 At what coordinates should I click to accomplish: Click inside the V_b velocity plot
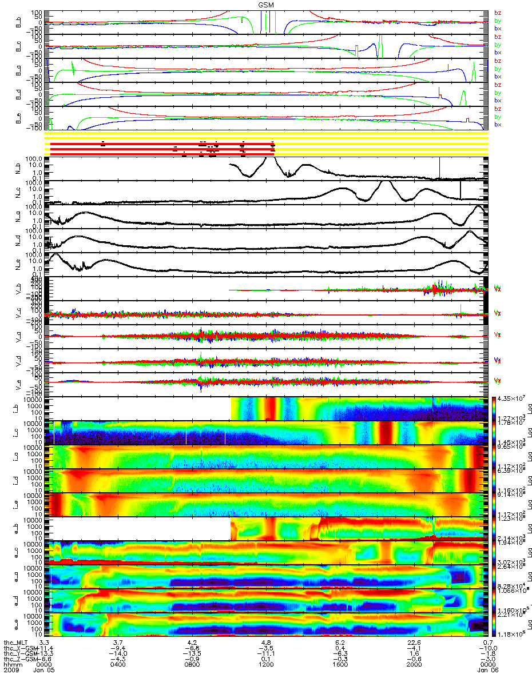[x=267, y=289]
